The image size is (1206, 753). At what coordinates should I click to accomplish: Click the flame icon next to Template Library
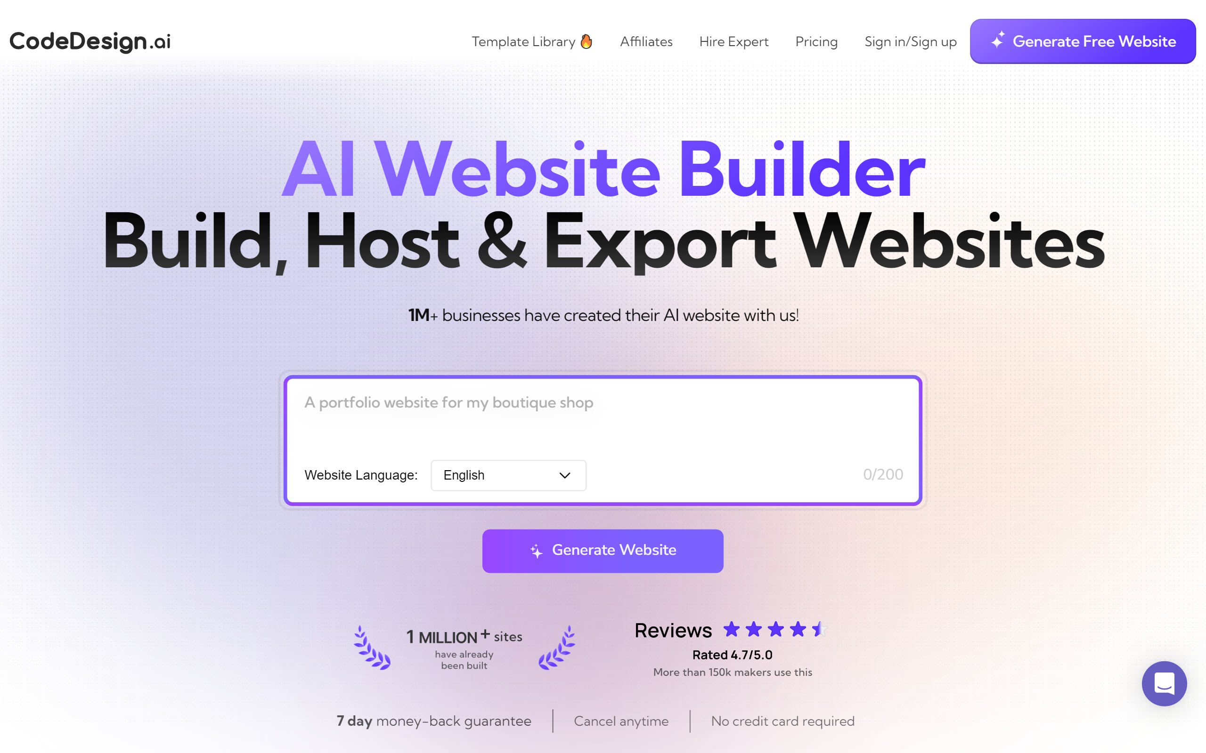tap(586, 40)
